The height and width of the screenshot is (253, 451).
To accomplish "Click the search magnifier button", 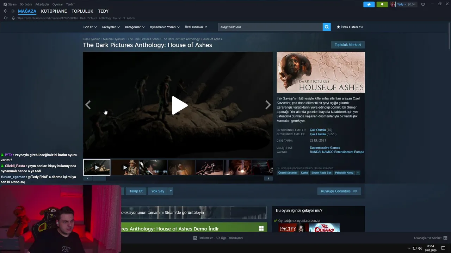I will click(x=327, y=27).
